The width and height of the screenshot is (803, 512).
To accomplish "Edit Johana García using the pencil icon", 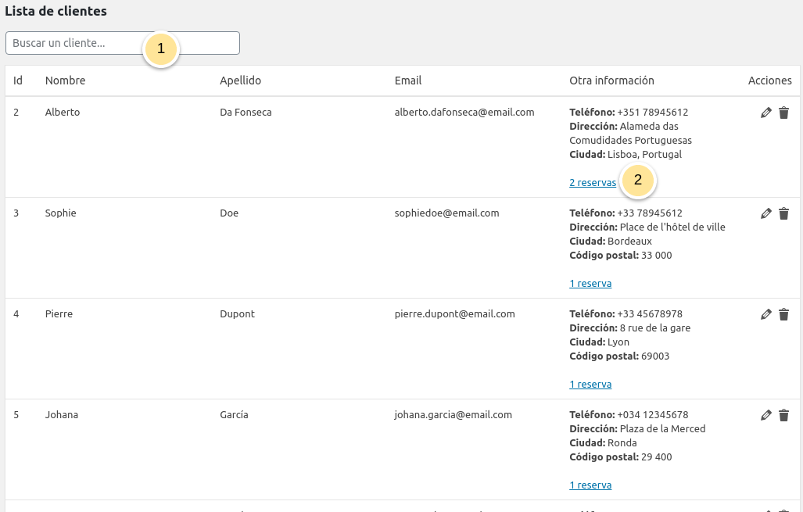I will tap(765, 415).
